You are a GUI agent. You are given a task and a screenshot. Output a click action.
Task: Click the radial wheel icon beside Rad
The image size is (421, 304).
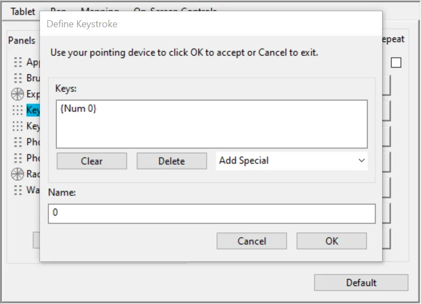click(x=18, y=174)
